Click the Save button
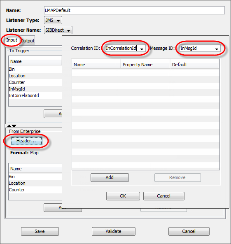231x244 pixels. coord(40,231)
